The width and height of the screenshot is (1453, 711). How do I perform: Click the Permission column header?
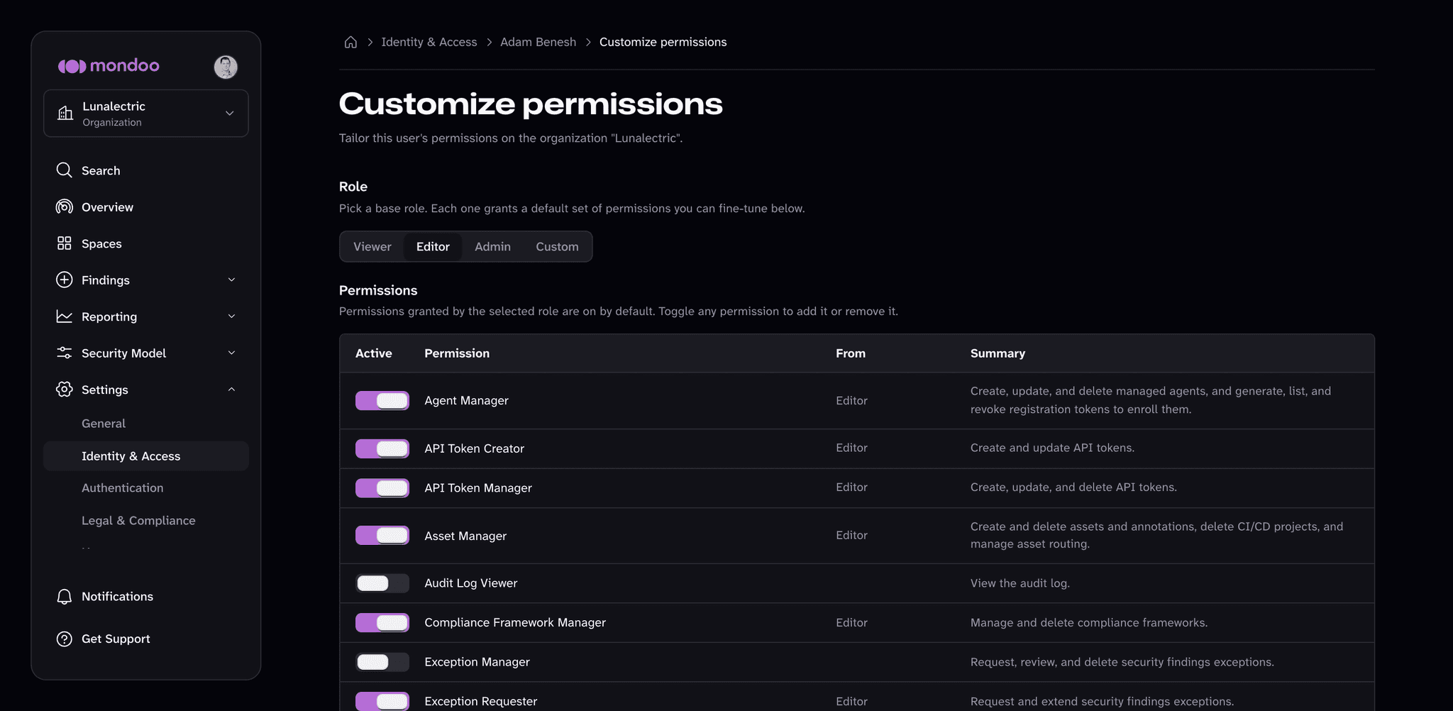coord(457,353)
